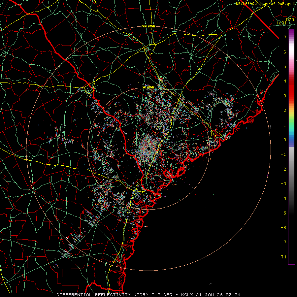Click the color scale label '-6'
297x297 pixels.
click(x=283, y=228)
